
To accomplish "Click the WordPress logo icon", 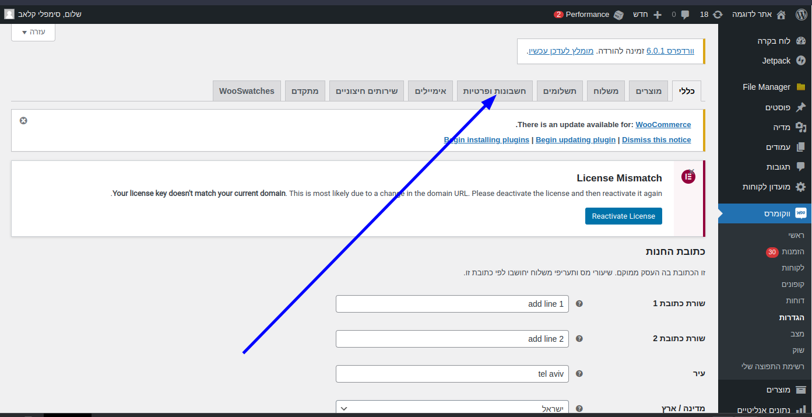I will (801, 14).
